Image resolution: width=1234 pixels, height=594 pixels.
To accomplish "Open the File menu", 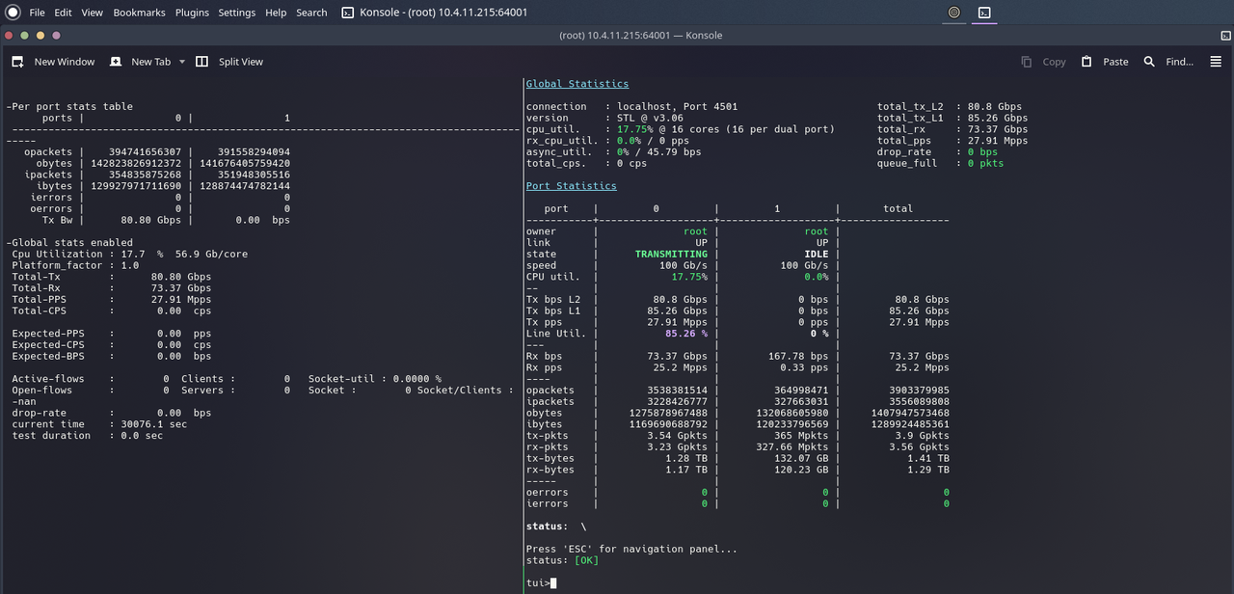I will tap(37, 13).
